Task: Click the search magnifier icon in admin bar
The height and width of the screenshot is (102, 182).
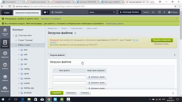Action: pos(114,12)
